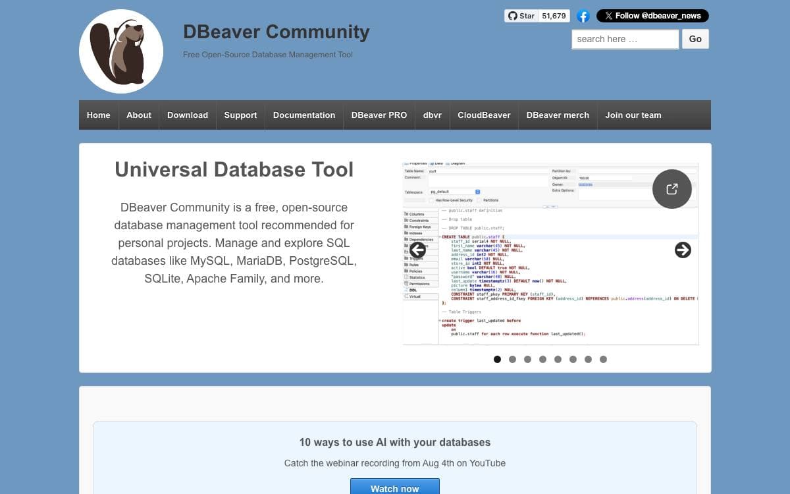Click the Watch now button
The height and width of the screenshot is (494, 790).
pyautogui.click(x=395, y=487)
